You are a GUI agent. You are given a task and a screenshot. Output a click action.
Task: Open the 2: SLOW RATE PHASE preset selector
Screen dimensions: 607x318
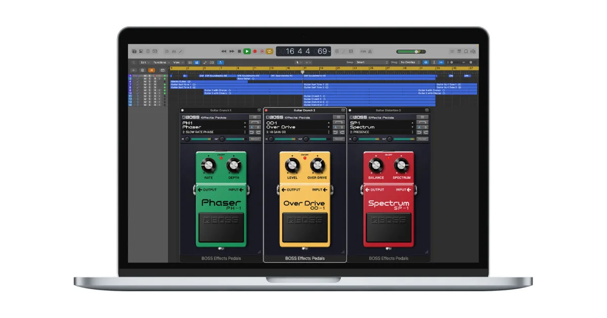[x=214, y=132]
